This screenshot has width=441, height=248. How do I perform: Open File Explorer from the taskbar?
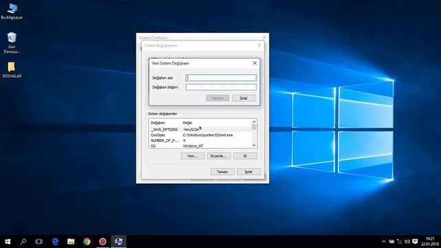pyautogui.click(x=71, y=242)
